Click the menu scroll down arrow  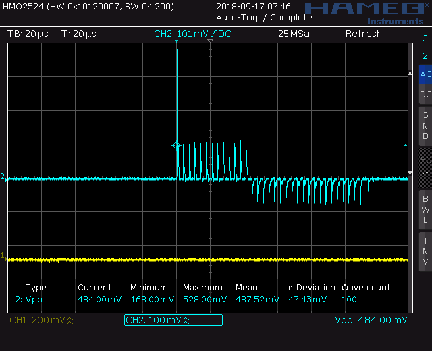tap(410, 173)
